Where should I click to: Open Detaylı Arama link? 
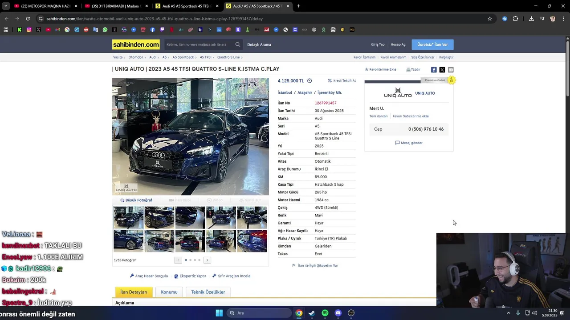pyautogui.click(x=259, y=44)
